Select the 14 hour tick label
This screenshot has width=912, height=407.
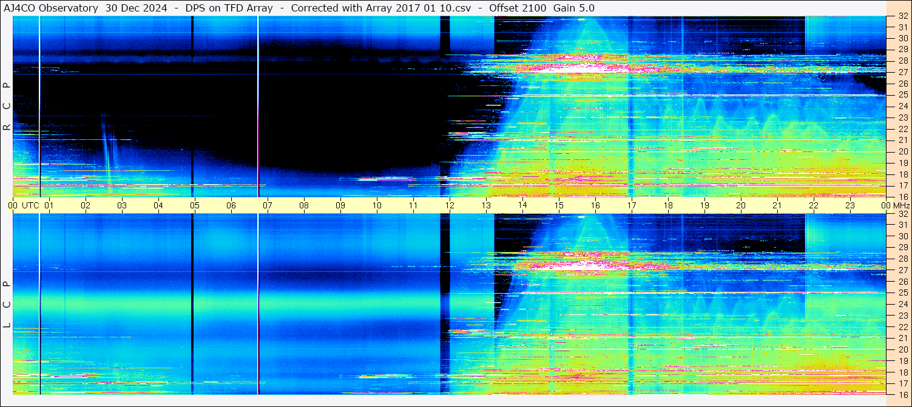point(522,205)
